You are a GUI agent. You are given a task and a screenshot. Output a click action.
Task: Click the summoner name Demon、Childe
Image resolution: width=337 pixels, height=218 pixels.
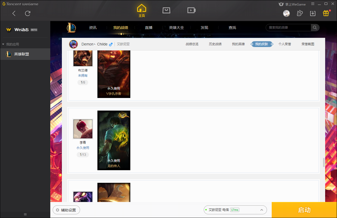95,44
